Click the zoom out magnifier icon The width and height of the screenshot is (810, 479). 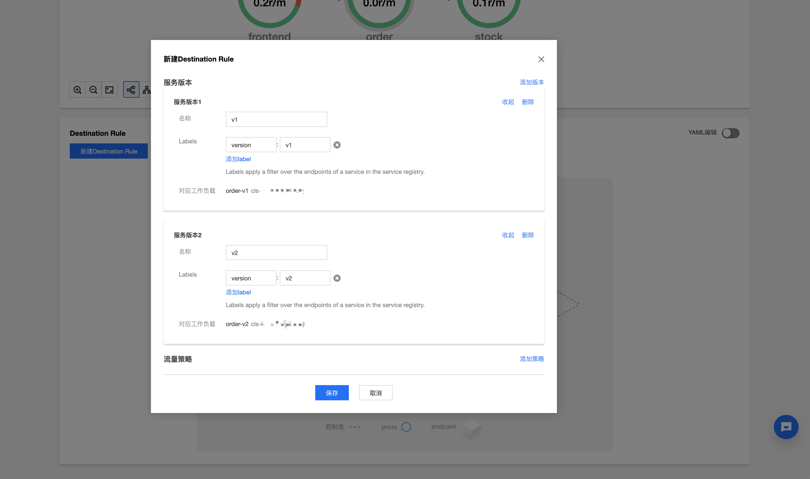(93, 90)
